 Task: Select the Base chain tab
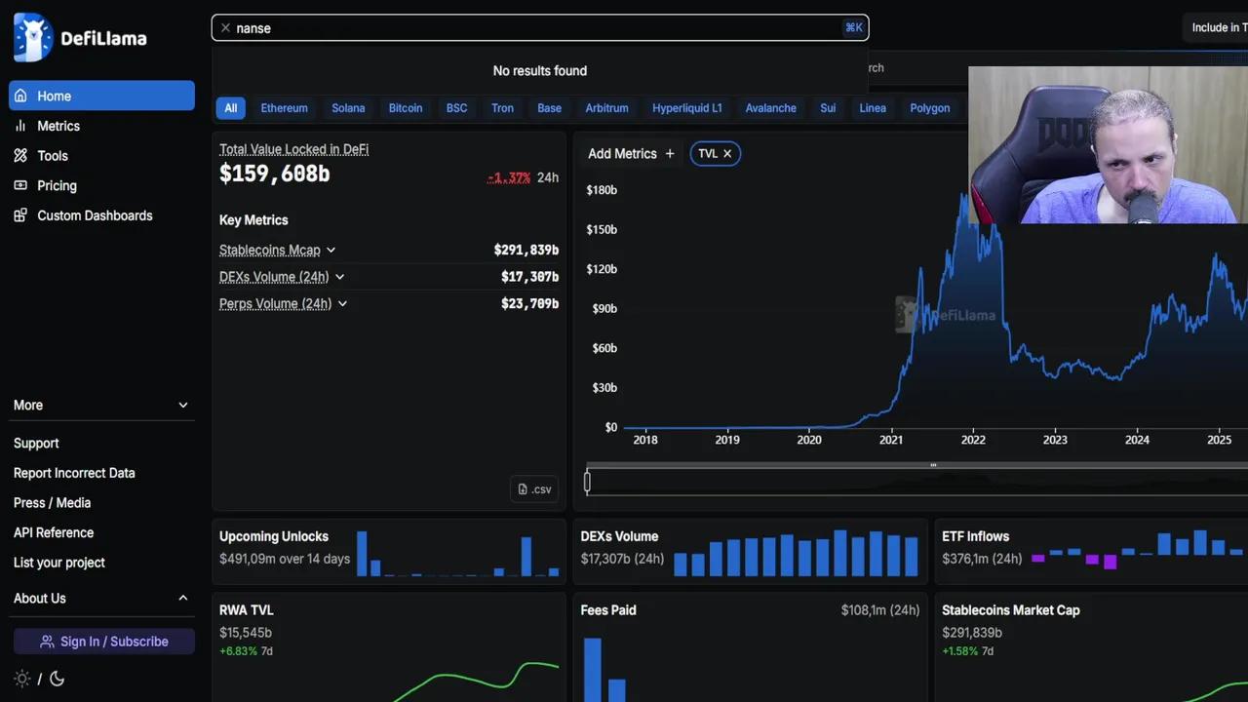tap(549, 108)
